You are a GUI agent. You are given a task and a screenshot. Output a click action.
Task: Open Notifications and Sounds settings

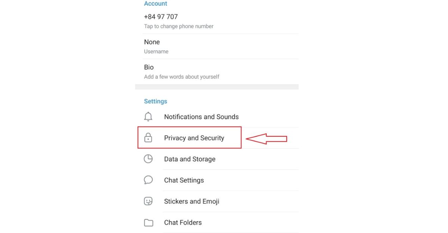coord(201,117)
